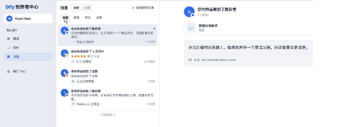
Task: Open the 你的作品收到了 5 星评分 message
Action: (x=108, y=56)
